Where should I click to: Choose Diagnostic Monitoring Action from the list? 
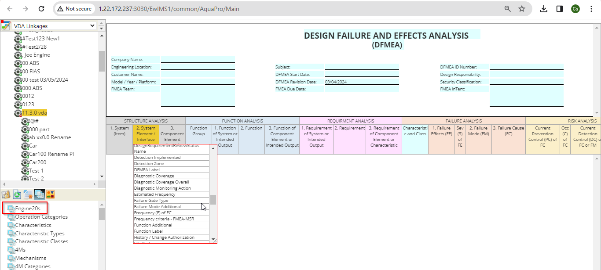pos(171,188)
